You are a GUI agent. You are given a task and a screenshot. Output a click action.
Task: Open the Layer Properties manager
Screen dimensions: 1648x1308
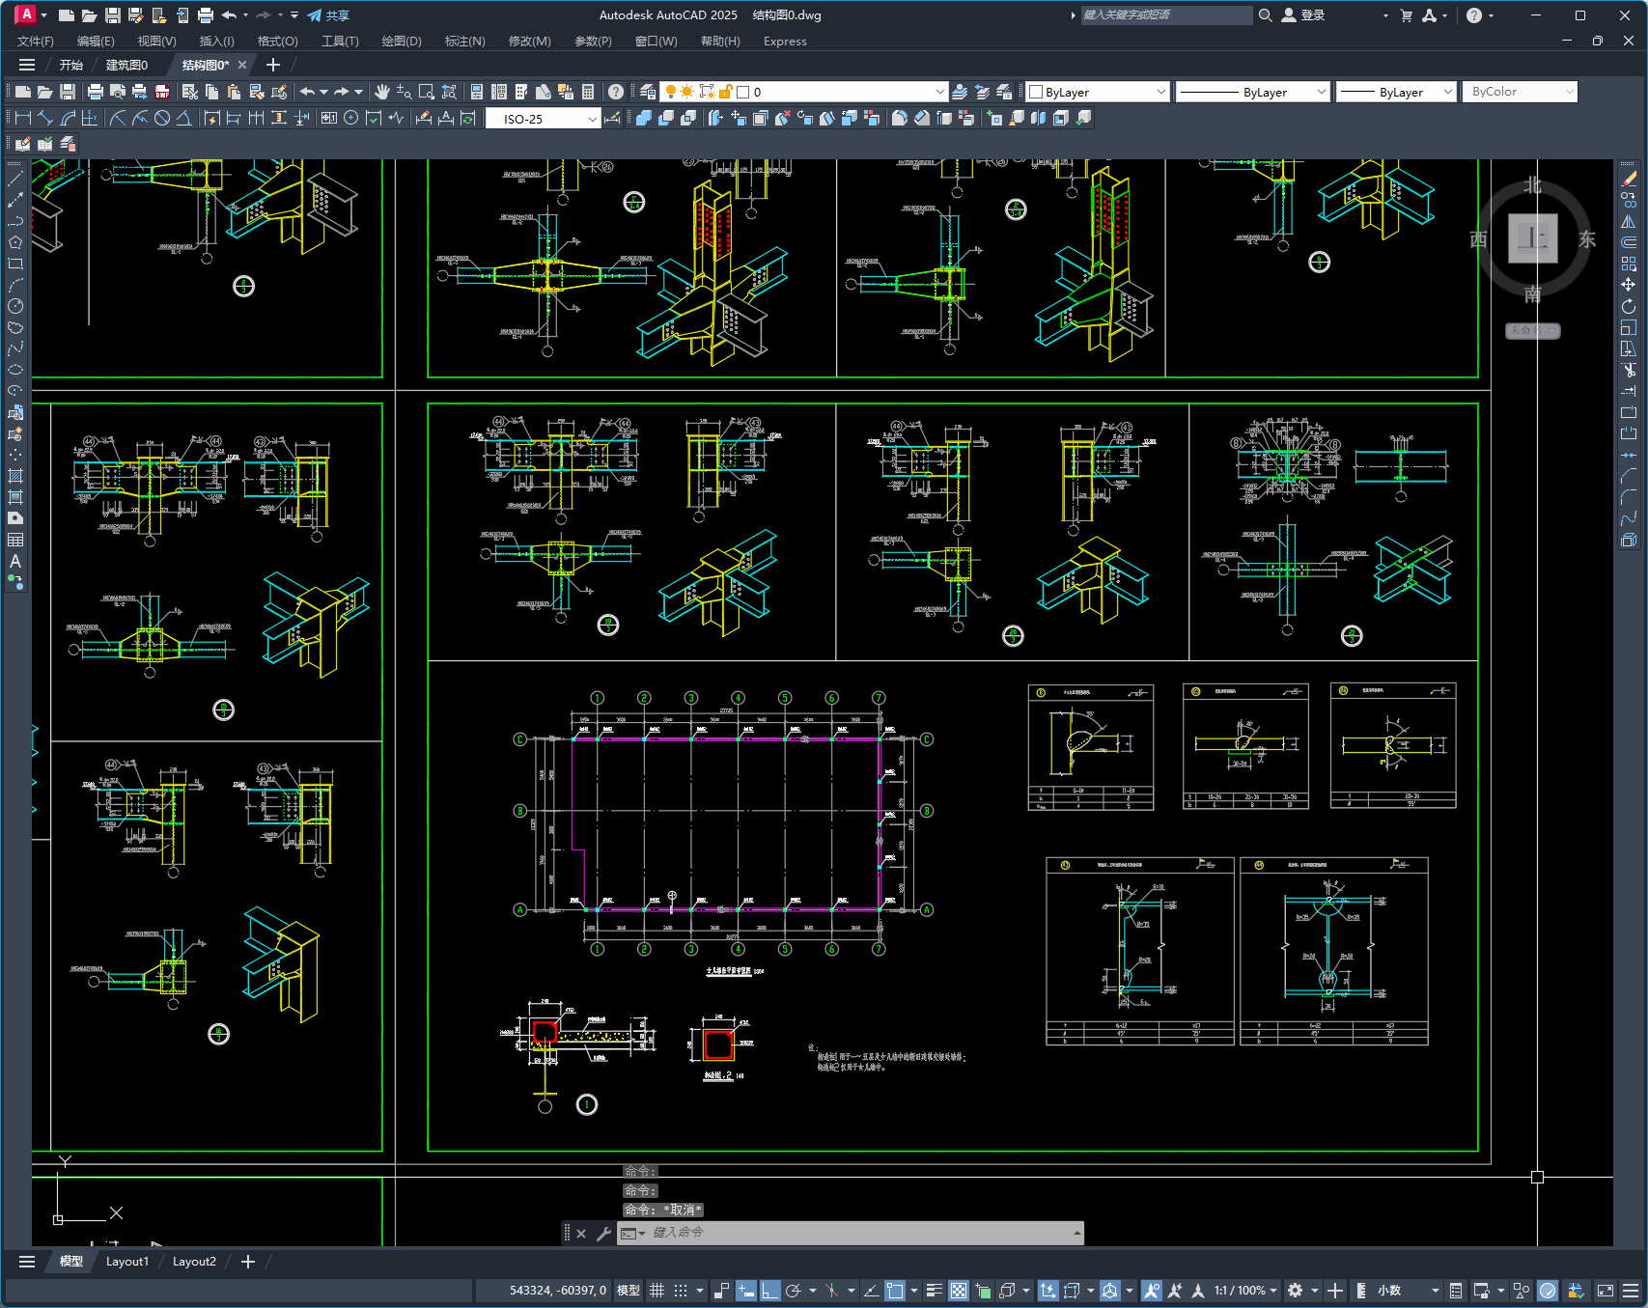click(648, 92)
